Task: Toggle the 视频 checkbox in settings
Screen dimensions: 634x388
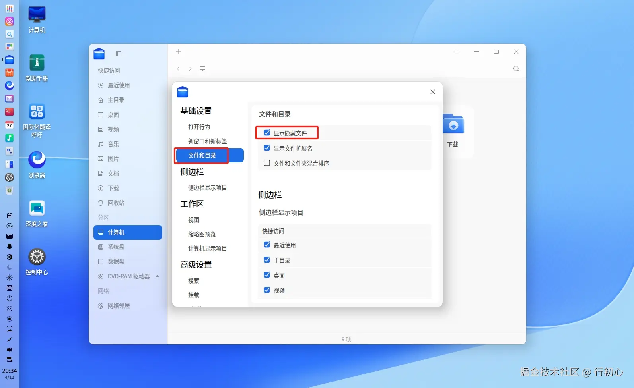Action: (267, 290)
